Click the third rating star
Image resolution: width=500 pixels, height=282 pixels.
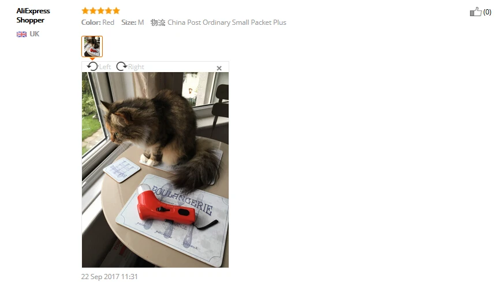(x=101, y=11)
